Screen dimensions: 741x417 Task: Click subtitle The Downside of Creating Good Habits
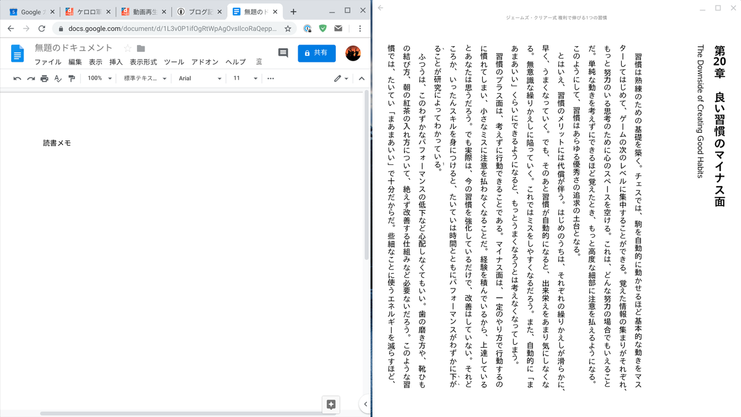[700, 111]
